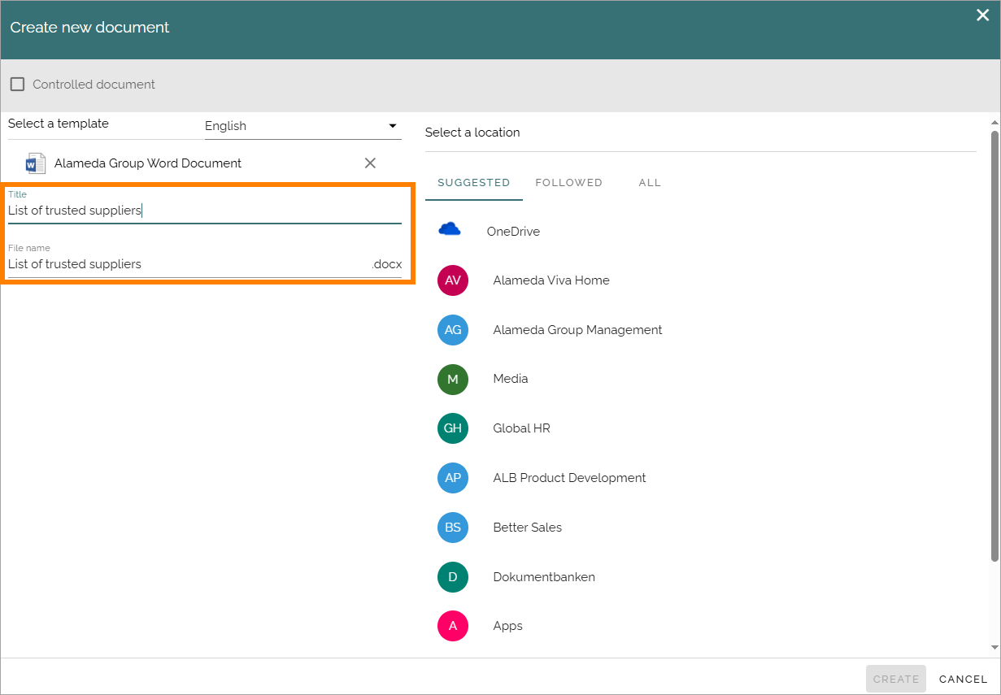
Task: Click the disabled Create button
Action: click(x=896, y=679)
